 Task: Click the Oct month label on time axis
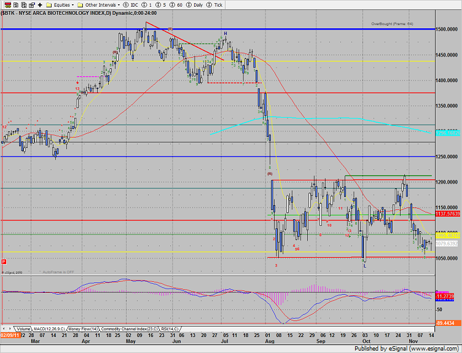click(x=366, y=341)
